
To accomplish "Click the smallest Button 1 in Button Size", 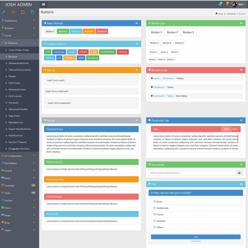I will [x=153, y=60].
